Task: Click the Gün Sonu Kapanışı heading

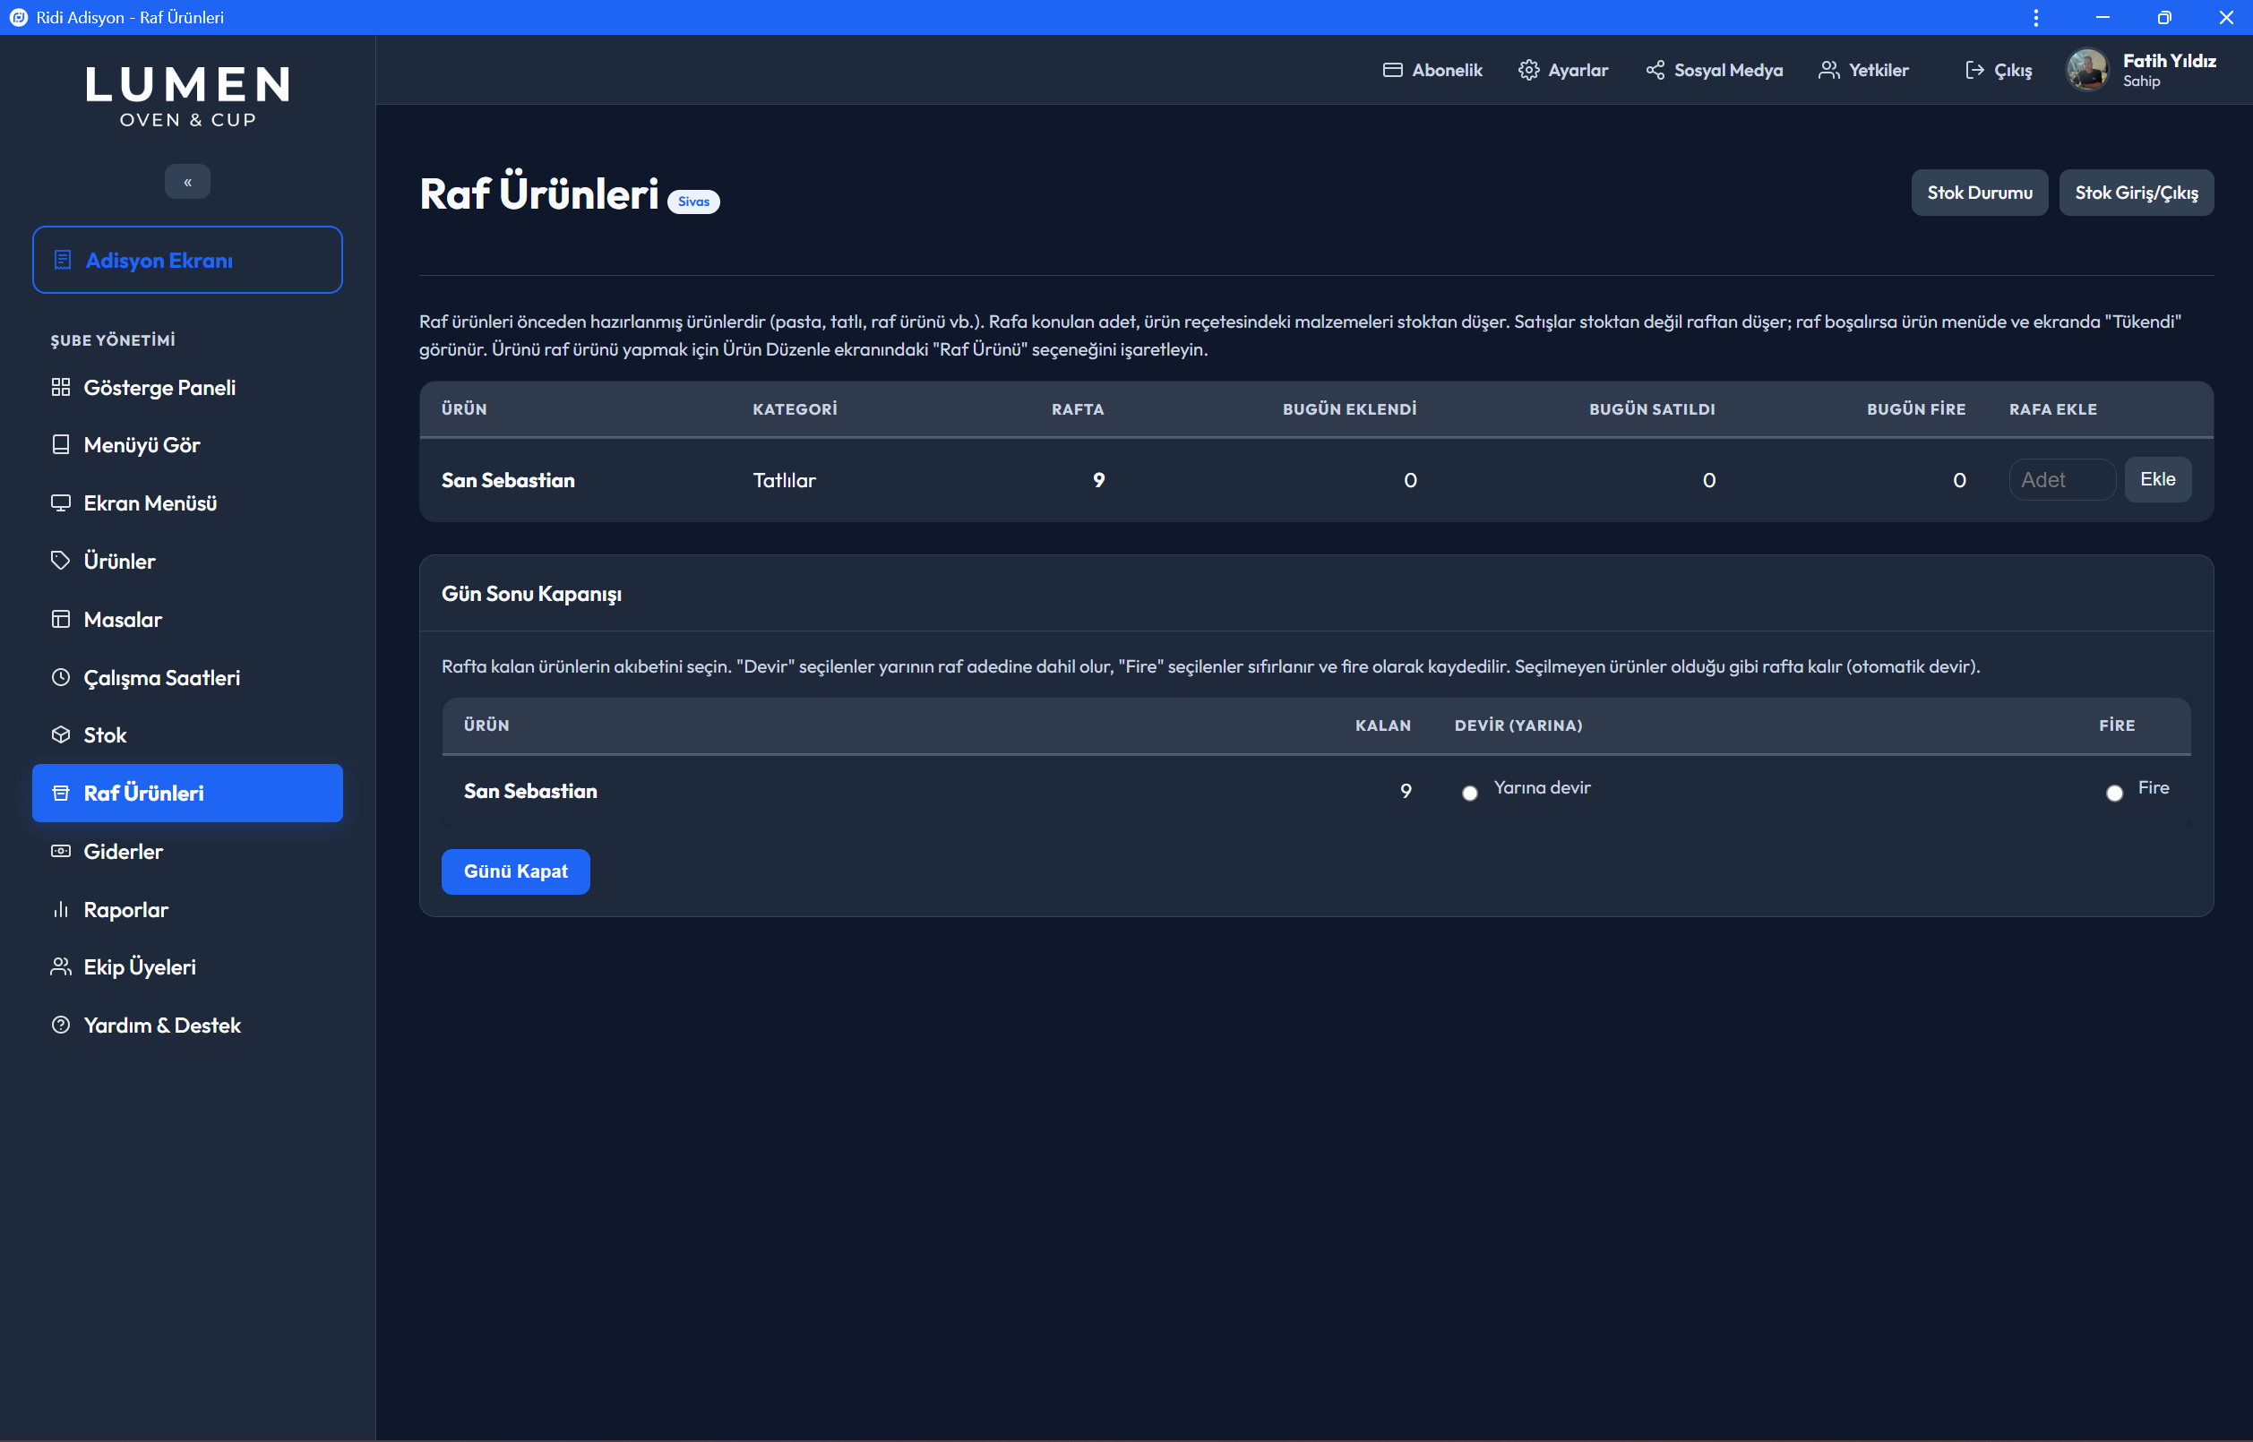Action: pyautogui.click(x=532, y=594)
